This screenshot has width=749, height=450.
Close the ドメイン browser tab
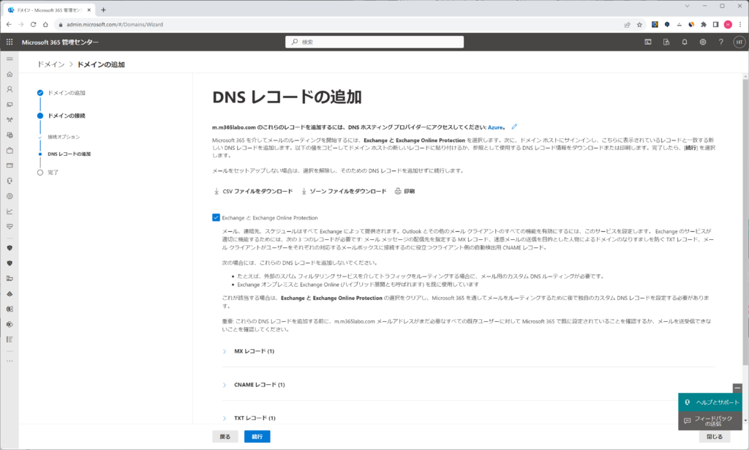(x=89, y=10)
